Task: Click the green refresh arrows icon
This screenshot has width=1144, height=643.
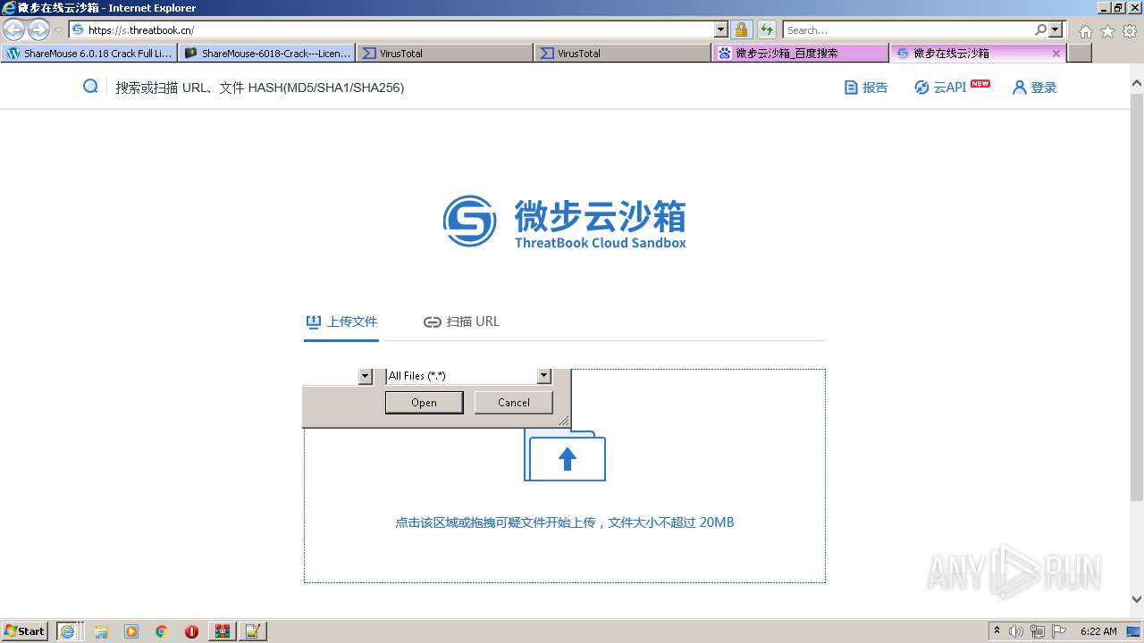Action: 767,29
